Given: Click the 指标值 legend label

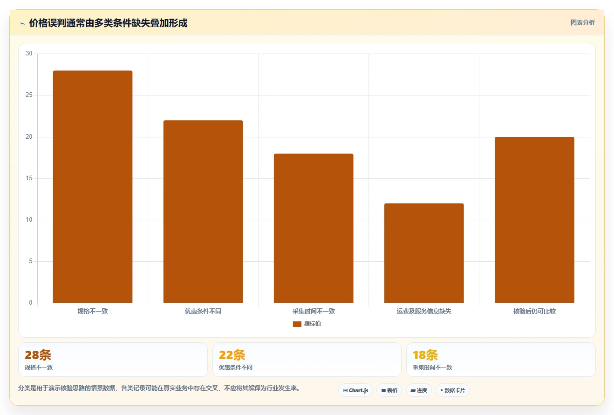Looking at the screenshot, I should point(313,324).
